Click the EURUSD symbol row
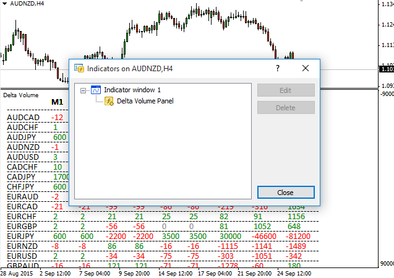The height and width of the screenshot is (278, 394). (22, 256)
